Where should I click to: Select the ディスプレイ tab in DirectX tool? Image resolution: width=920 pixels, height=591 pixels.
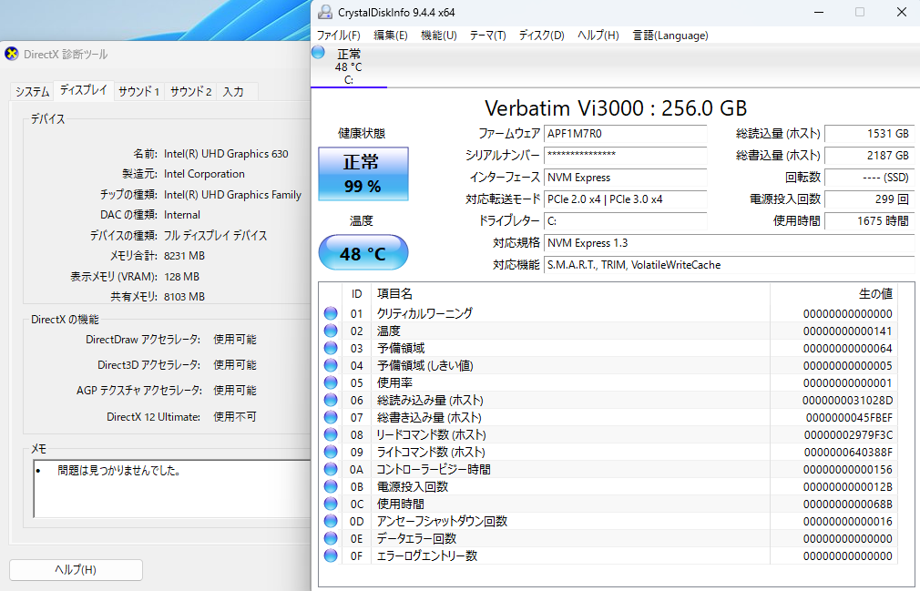pyautogui.click(x=83, y=90)
